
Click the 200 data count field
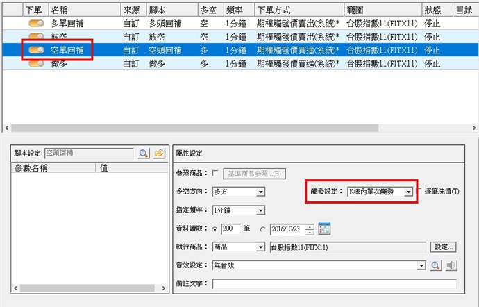pyautogui.click(x=231, y=229)
